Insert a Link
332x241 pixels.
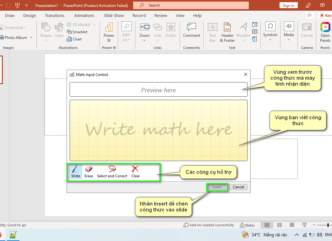click(158, 31)
